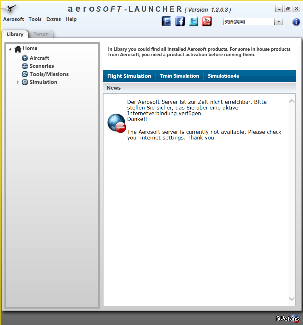This screenshot has width=303, height=325.
Task: Open the Aerosoft menu
Action: pyautogui.click(x=14, y=19)
